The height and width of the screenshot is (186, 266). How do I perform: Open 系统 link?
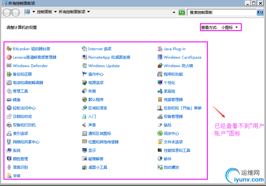17,151
